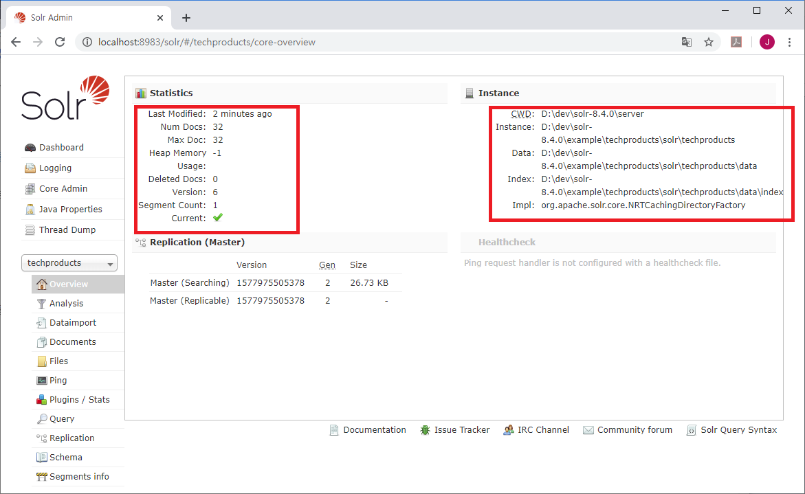This screenshot has width=805, height=494.
Task: Open Chrome's three-dot menu
Action: (790, 42)
